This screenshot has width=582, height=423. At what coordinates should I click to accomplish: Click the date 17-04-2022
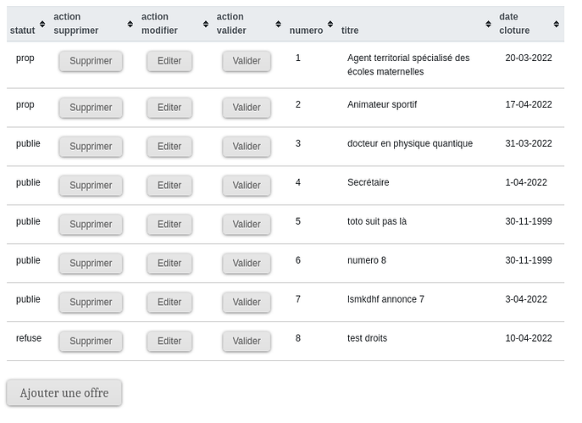tap(528, 105)
